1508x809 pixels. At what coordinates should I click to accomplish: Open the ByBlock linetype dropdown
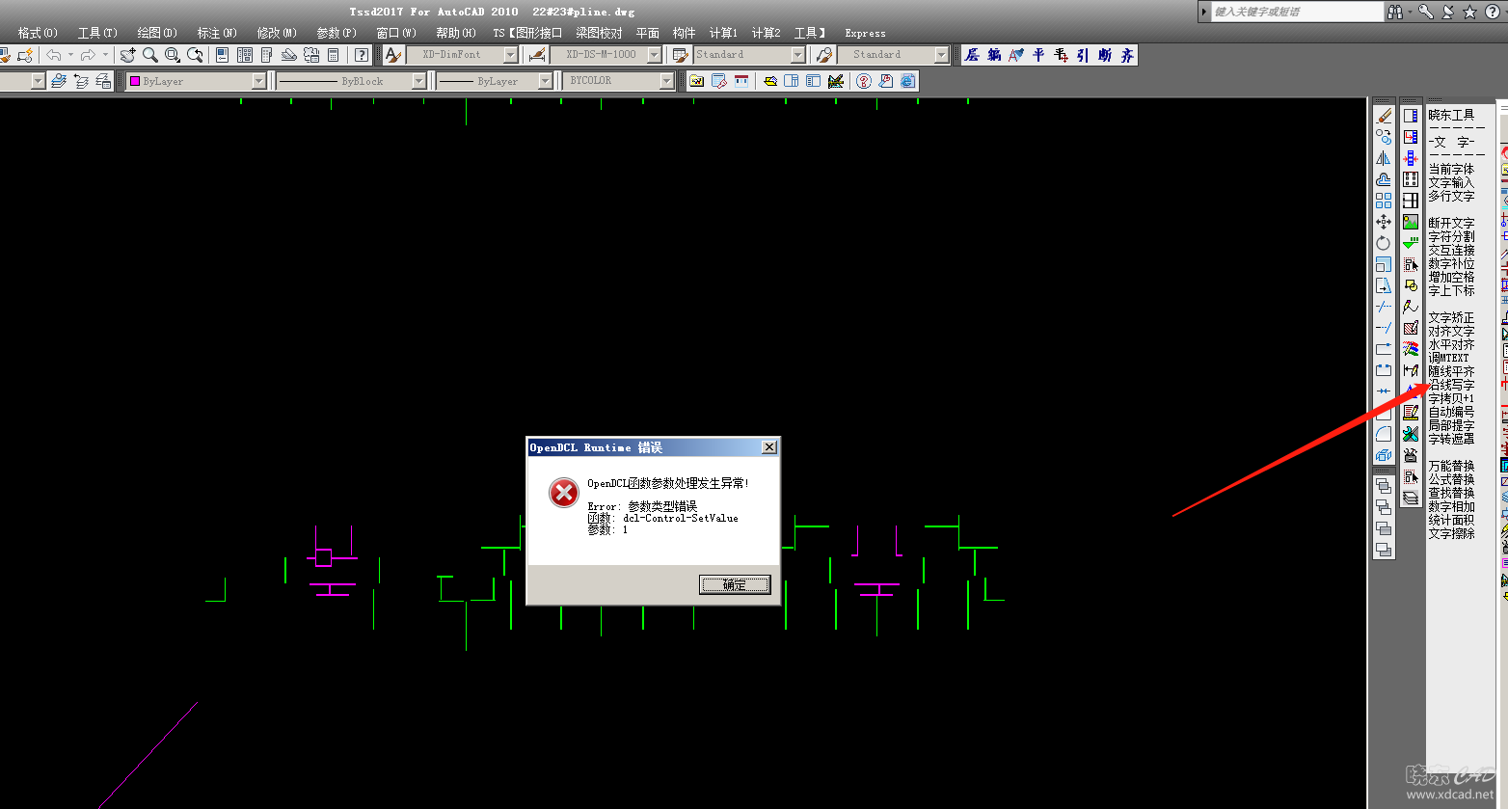point(418,81)
